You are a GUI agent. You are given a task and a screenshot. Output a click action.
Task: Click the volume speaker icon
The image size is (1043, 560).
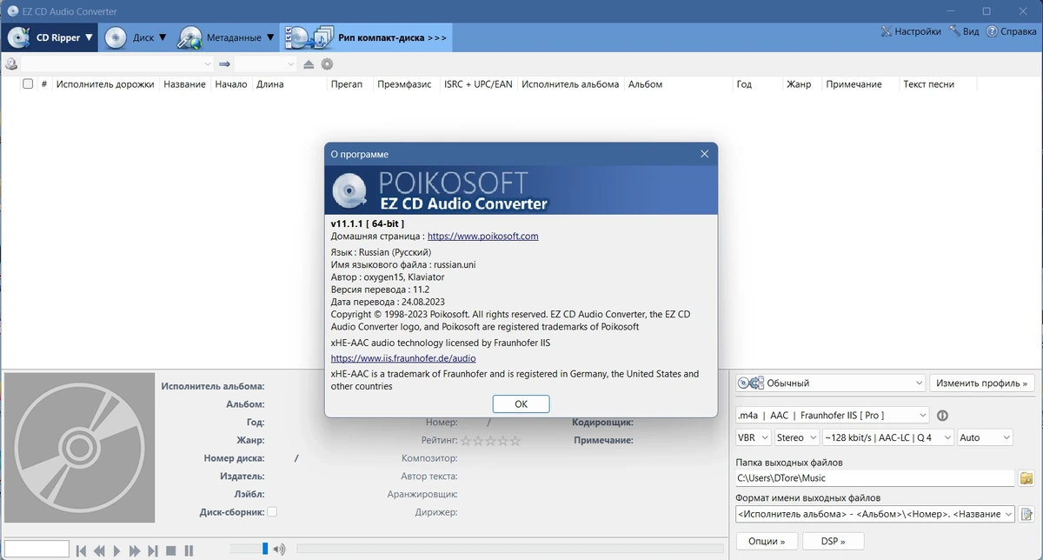(279, 550)
